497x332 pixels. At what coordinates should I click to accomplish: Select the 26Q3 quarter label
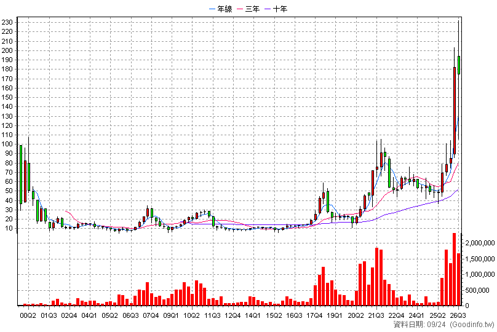click(458, 315)
